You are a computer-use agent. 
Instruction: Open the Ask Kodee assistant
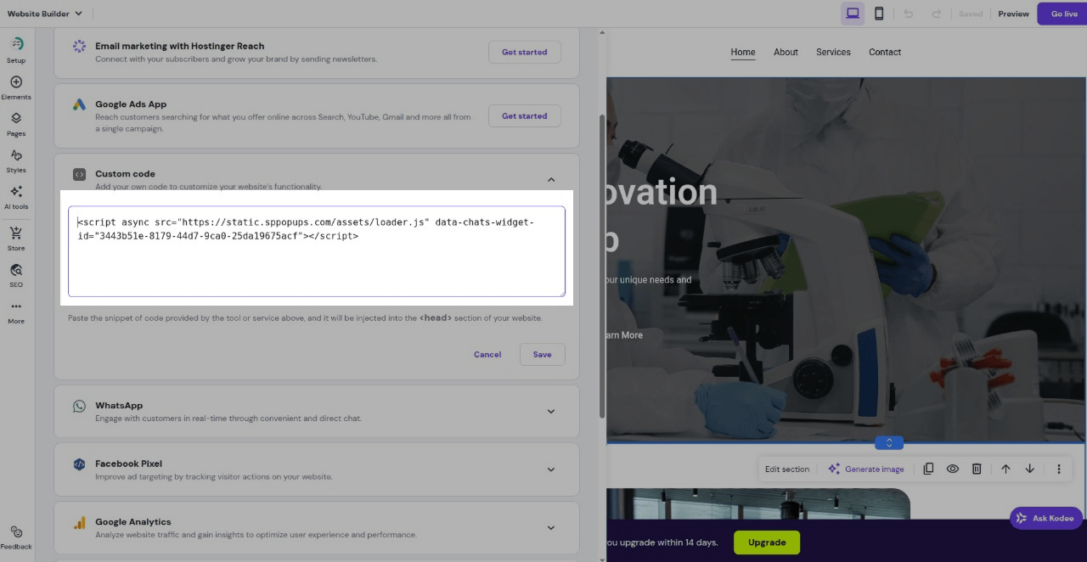point(1045,518)
